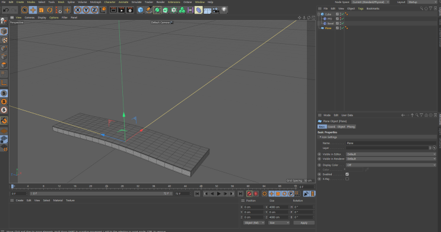Open Tags menu in Object Manager
The image size is (441, 232).
tap(360, 8)
